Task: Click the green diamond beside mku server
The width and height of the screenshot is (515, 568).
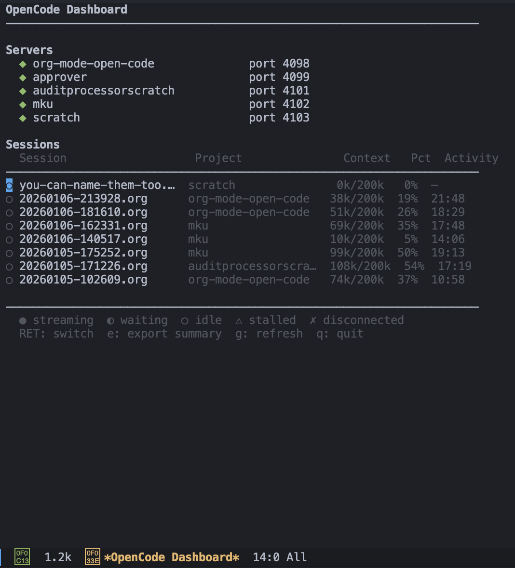Action: coord(23,105)
